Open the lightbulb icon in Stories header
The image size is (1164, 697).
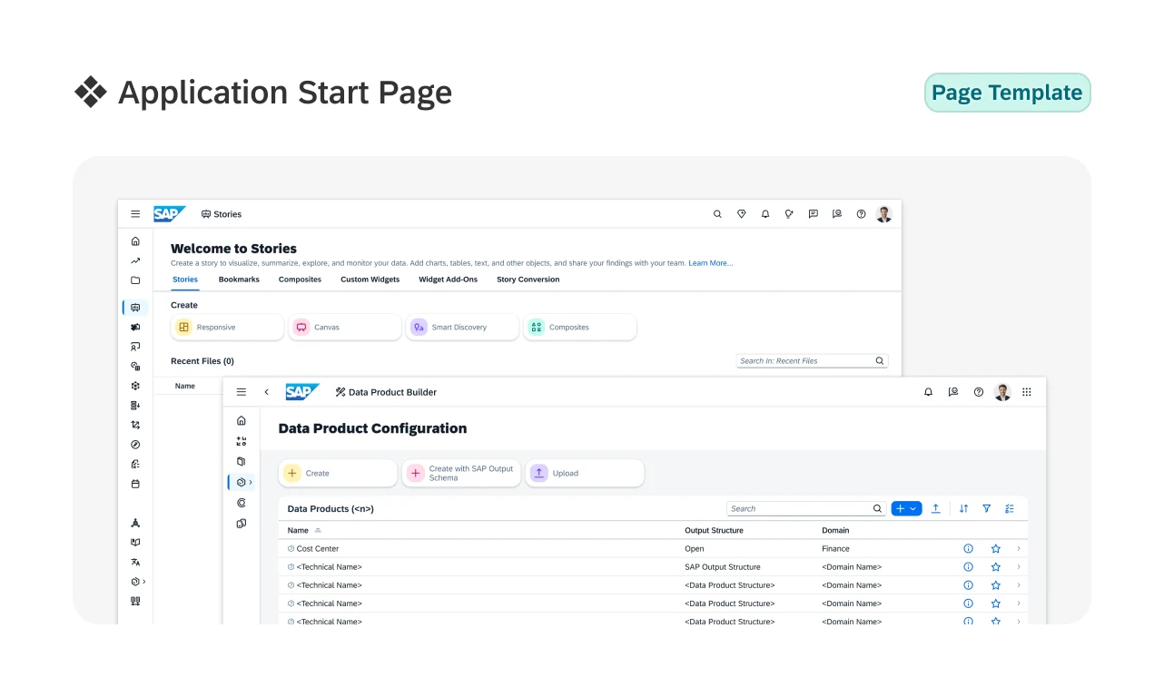tap(789, 214)
